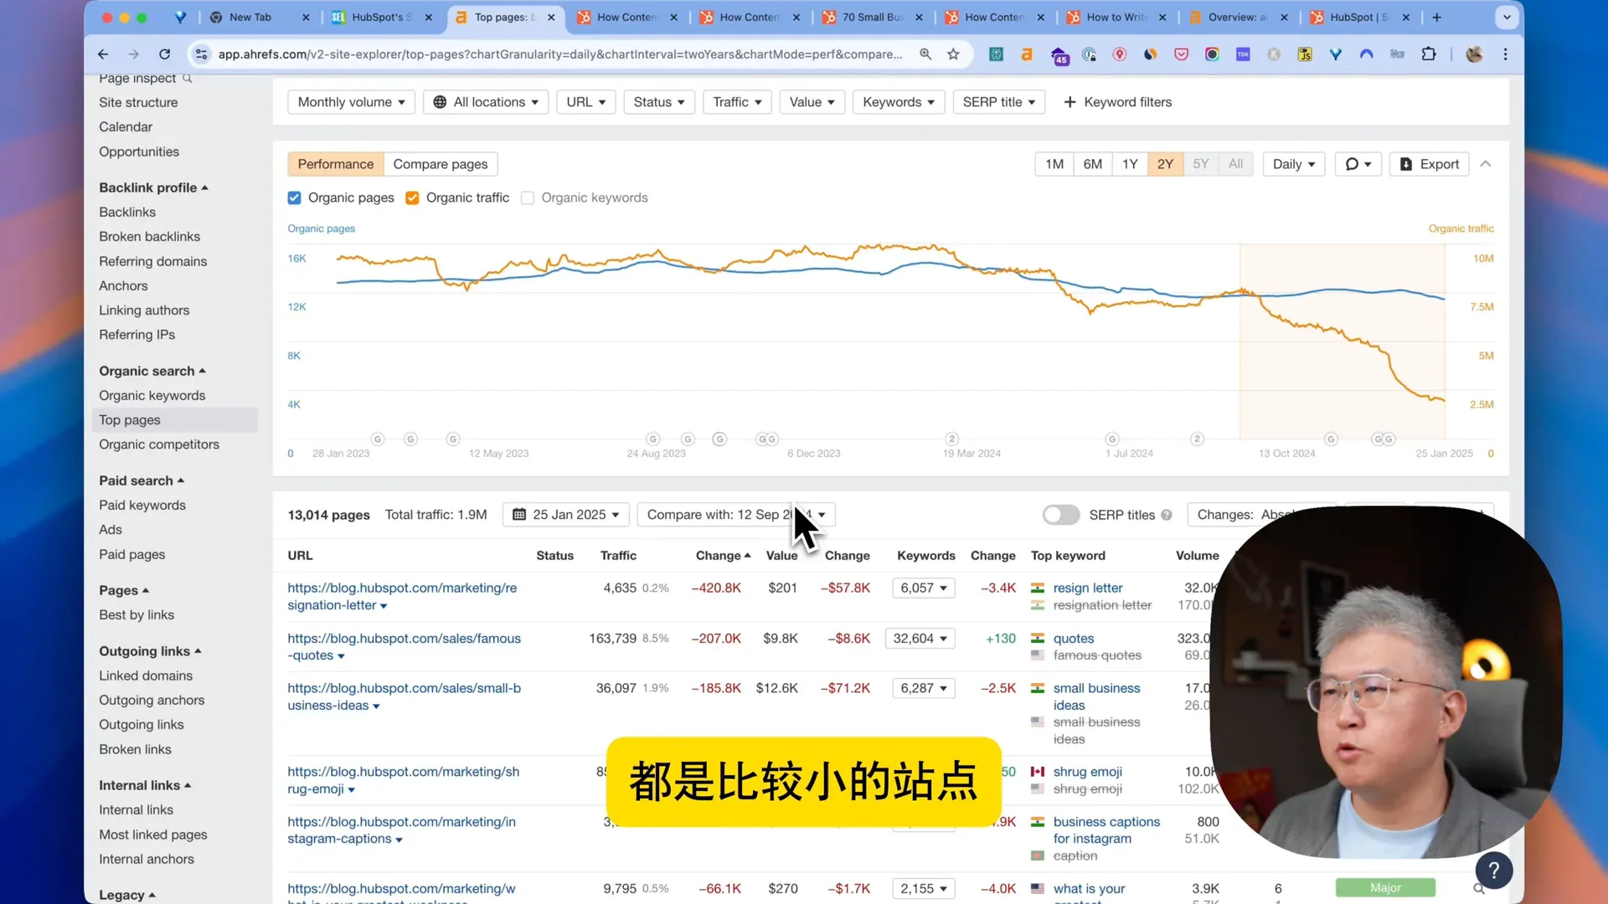Image resolution: width=1608 pixels, height=904 pixels.
Task: Open the resignation-letter page URL
Action: click(x=402, y=597)
